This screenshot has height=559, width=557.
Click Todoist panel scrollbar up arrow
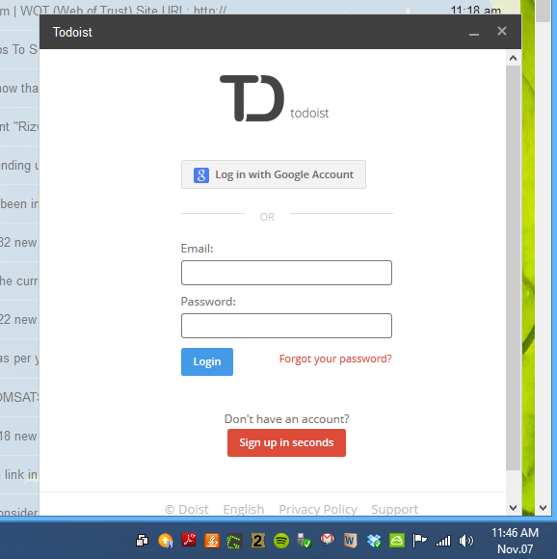pos(514,58)
